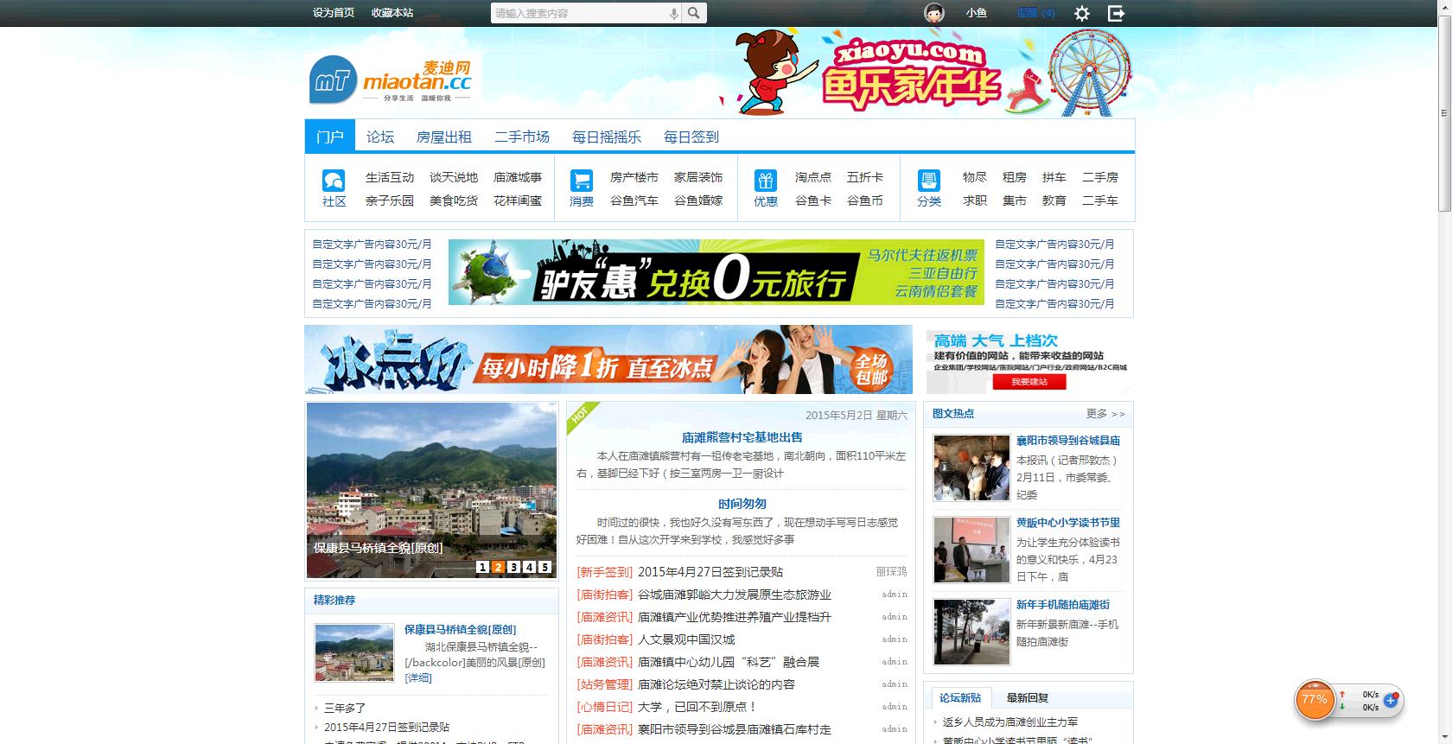The image size is (1452, 744).
Task: Open the 黄畈中心小学读书节 thumbnail image
Action: tap(971, 550)
